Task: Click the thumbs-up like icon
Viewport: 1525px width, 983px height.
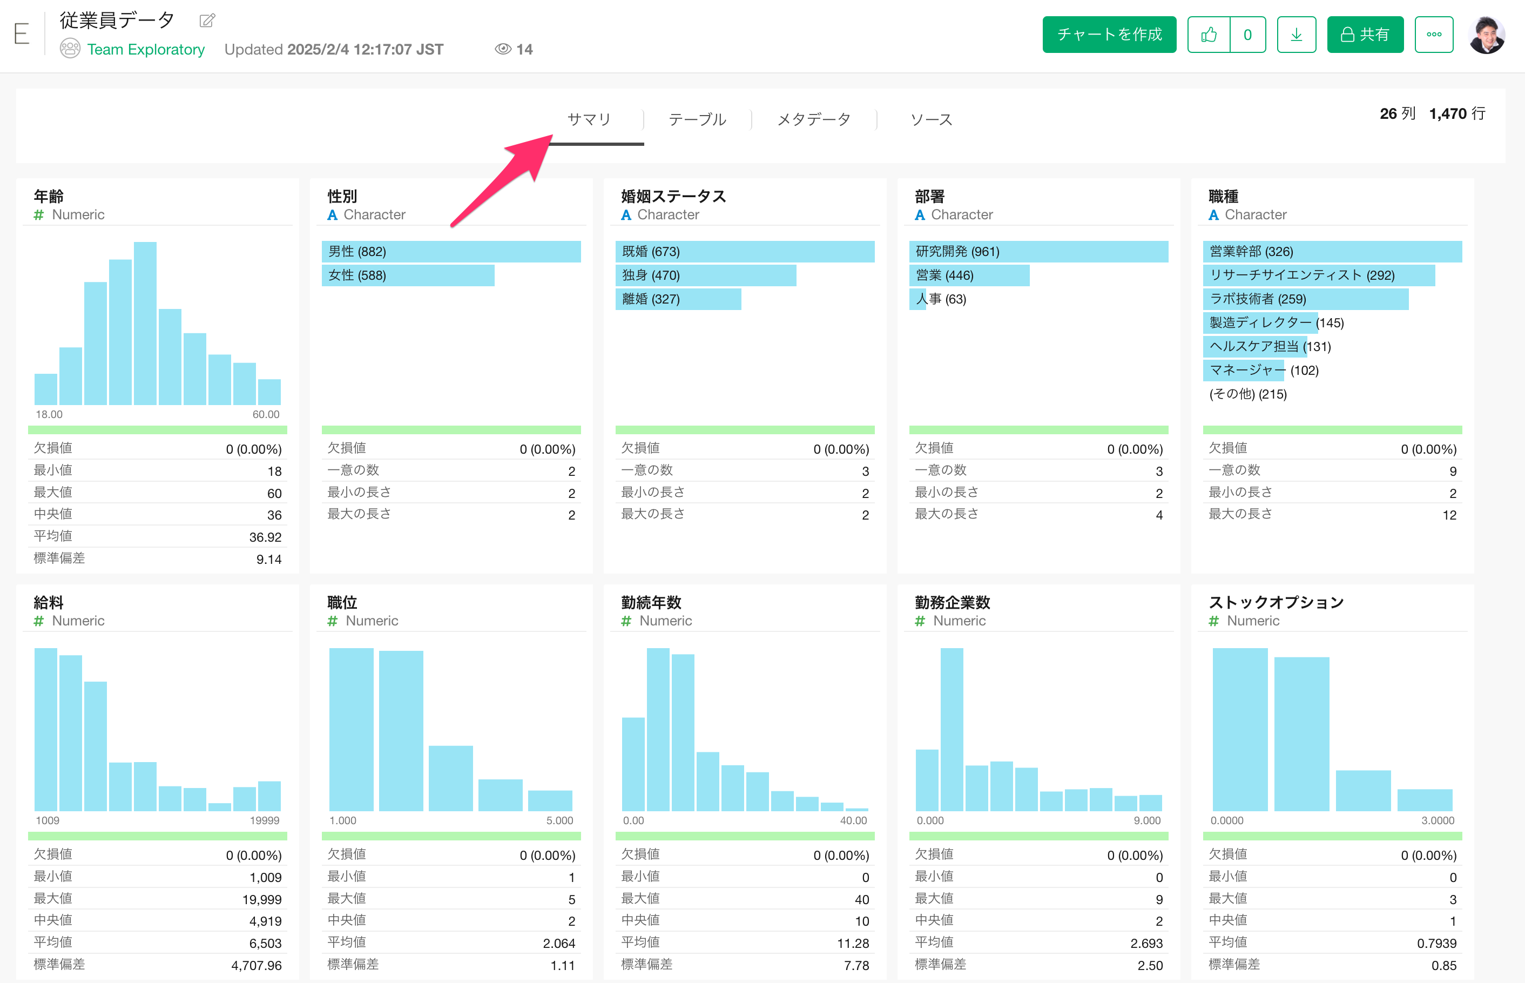Action: (x=1209, y=35)
